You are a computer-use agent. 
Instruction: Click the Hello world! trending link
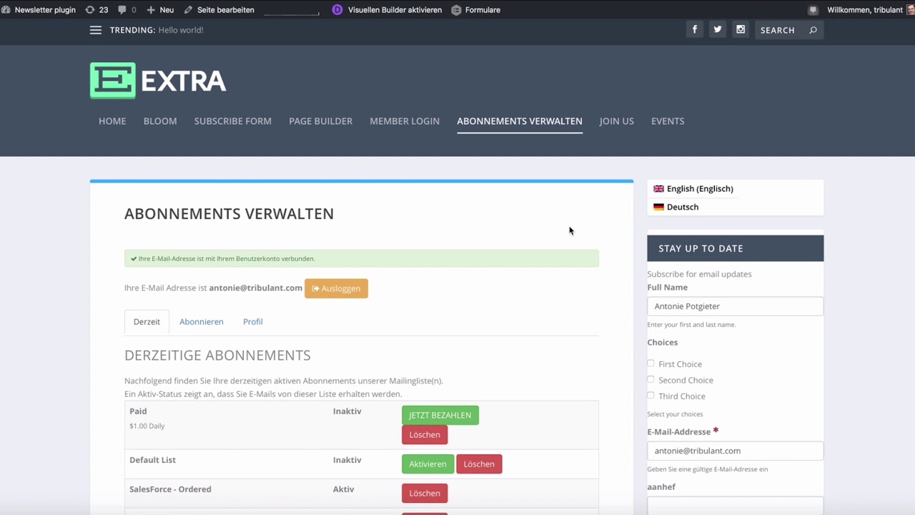coord(181,30)
